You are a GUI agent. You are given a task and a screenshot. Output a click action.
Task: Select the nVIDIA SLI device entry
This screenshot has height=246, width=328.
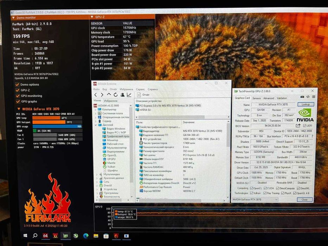pos(143,110)
